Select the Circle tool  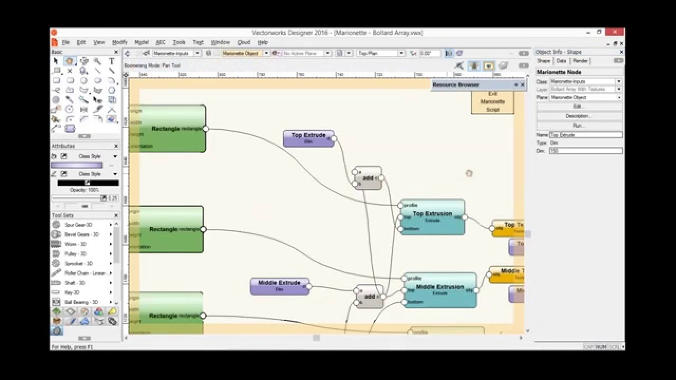point(84,81)
